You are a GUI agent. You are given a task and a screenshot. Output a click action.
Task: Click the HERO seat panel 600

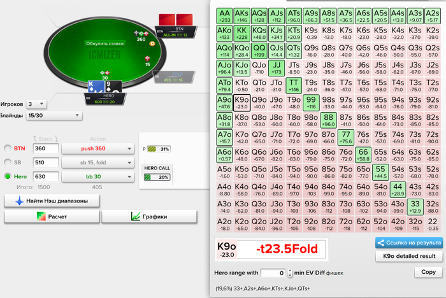(104, 99)
